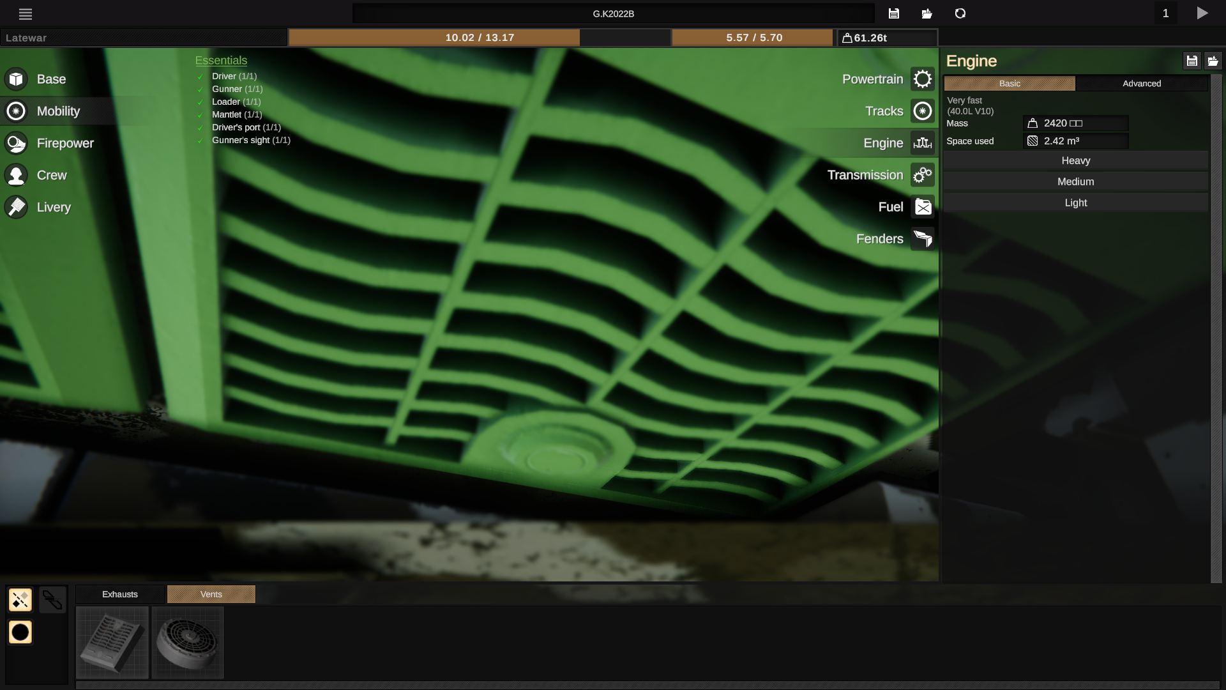1226x690 pixels.
Task: Click the Gunner's sight (1/1) entry
Action: coord(251,140)
